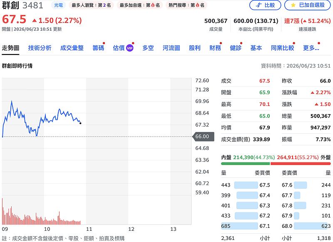
Task: Click the purple VIP badge icon
Action: click(x=130, y=48)
